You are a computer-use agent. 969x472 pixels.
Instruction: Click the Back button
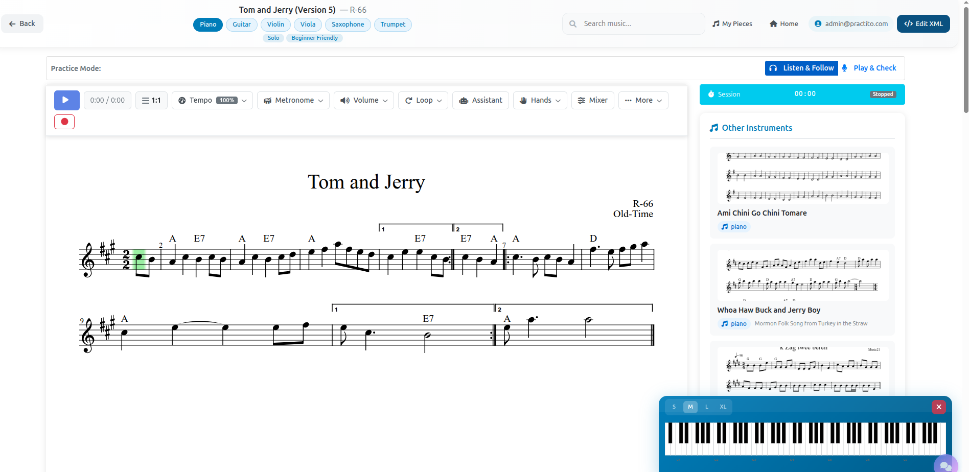click(22, 23)
